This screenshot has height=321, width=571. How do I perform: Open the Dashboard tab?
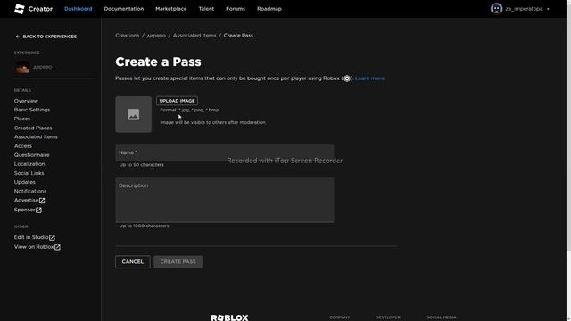pos(79,9)
